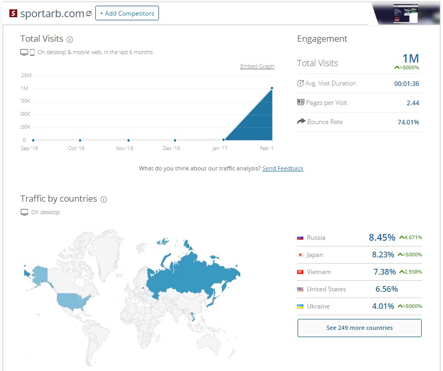
Task: Click the On desktop monitor icon
Action: point(24,212)
